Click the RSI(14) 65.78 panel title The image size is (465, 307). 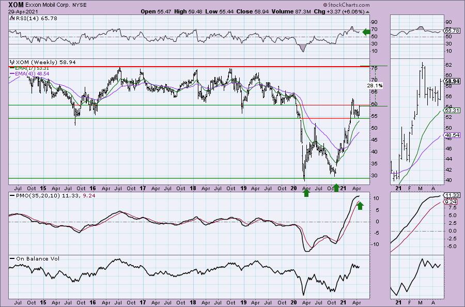coord(36,18)
